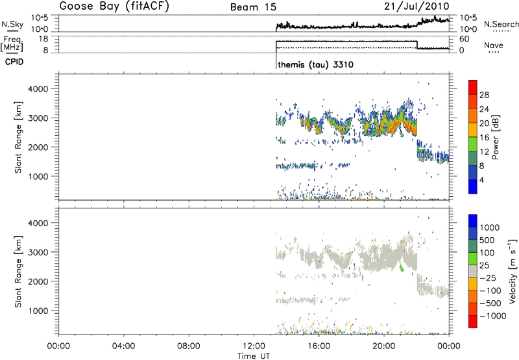Viewport: 519px width, 360px height.
Task: Click the "Freq. [MHz]" axis label
Action: 12,44
